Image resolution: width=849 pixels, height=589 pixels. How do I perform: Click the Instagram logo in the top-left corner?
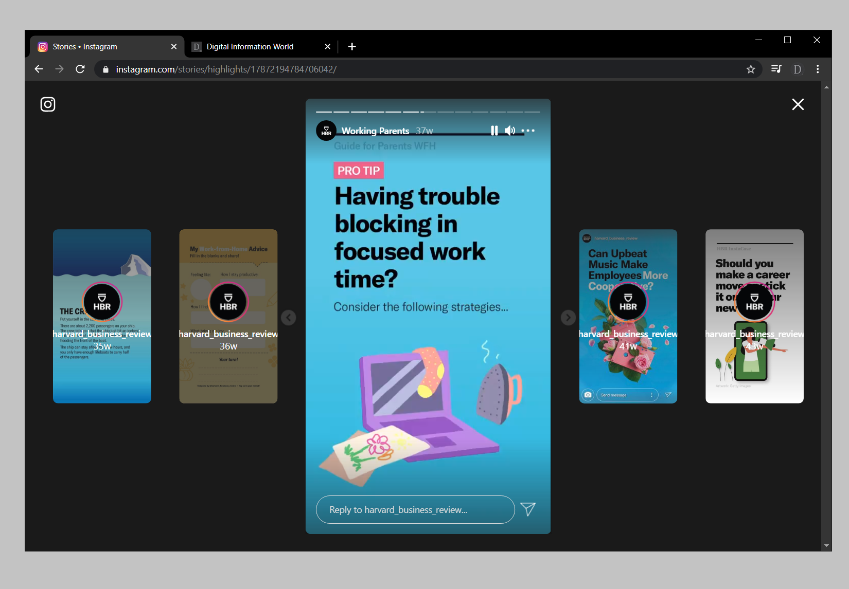(x=47, y=104)
